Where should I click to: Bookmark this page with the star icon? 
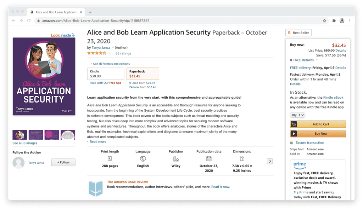pyautogui.click(x=325, y=21)
